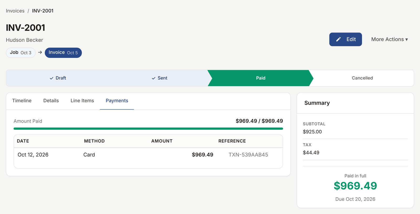Viewport: 420px width, 214px height.
Task: Switch to the Timeline tab
Action: tap(22, 101)
